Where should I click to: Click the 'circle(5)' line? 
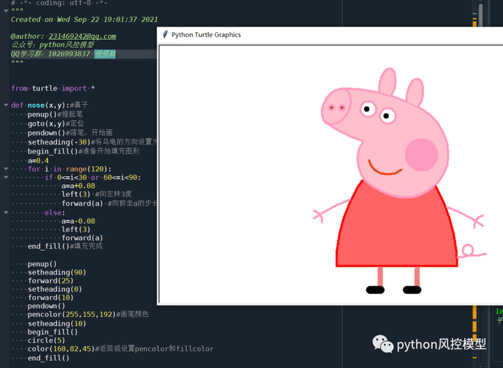(x=47, y=341)
